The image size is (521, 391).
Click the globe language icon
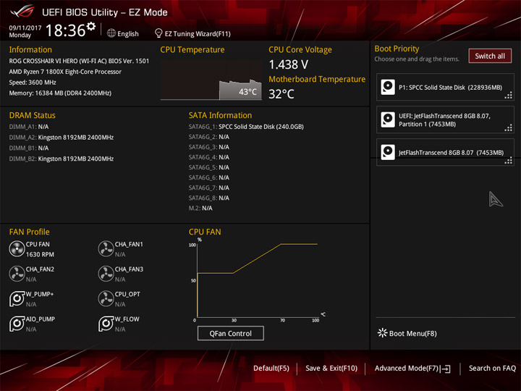pyautogui.click(x=111, y=33)
